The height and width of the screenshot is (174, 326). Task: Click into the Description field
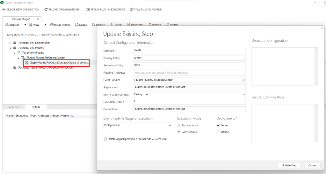click(189, 109)
